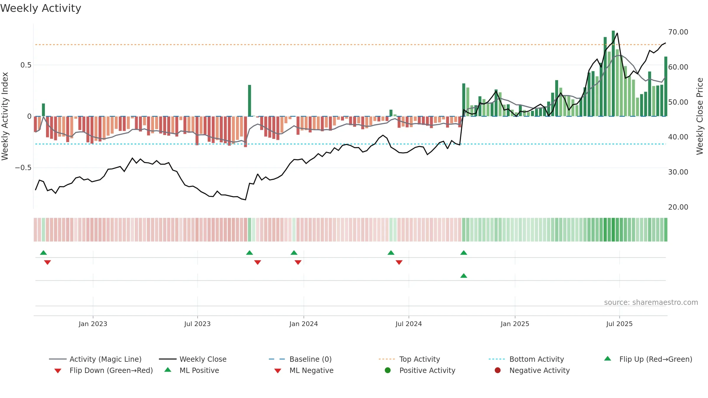
Task: Click the 'Jul 2024' x-axis label
Action: (x=409, y=324)
